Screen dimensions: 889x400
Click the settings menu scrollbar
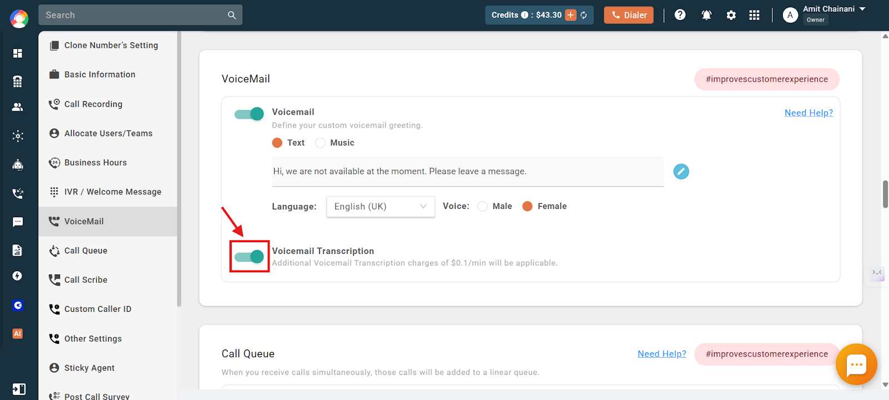tap(179, 168)
